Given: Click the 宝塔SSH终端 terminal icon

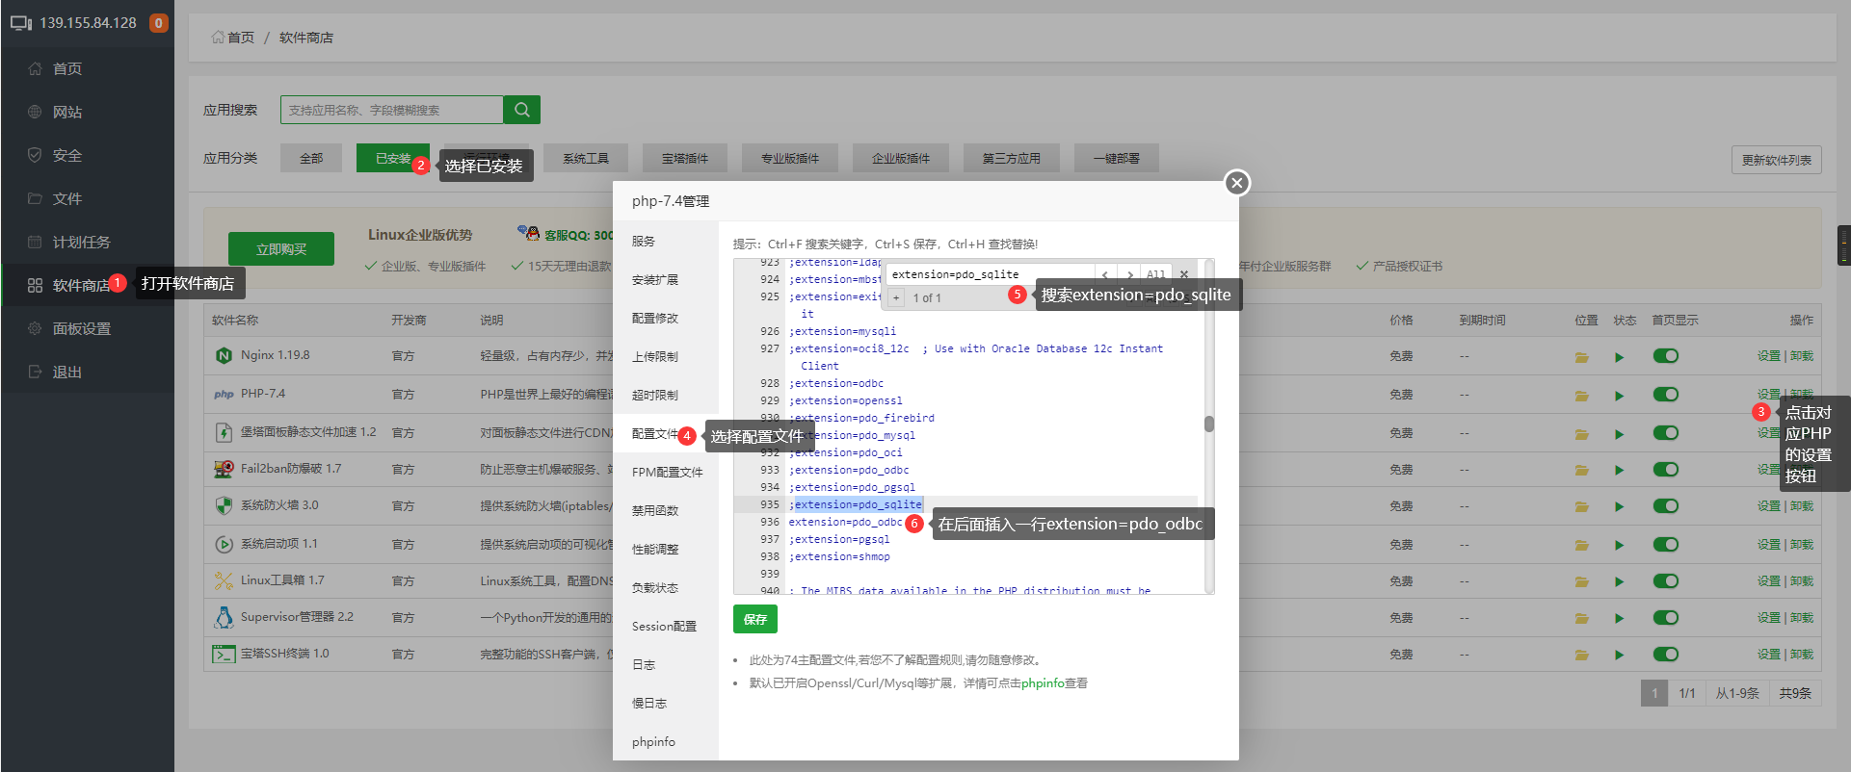Looking at the screenshot, I should tap(224, 654).
